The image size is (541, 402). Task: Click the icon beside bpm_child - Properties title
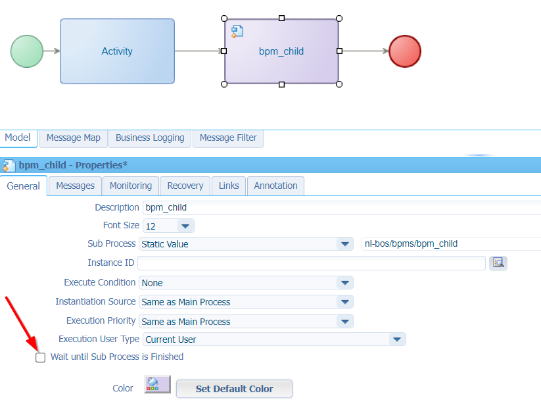tap(7, 165)
